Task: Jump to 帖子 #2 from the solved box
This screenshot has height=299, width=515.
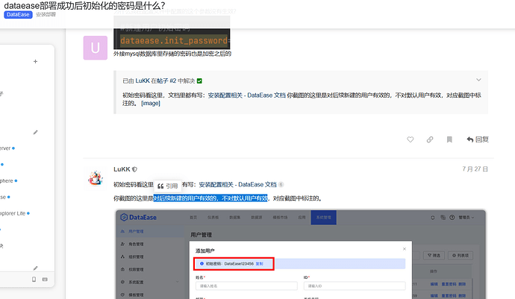Action: (x=166, y=81)
